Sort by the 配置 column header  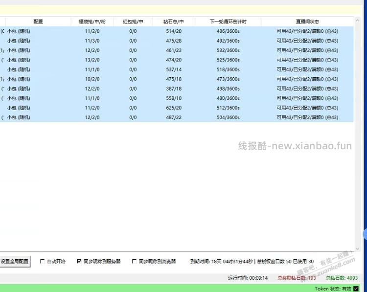click(38, 22)
